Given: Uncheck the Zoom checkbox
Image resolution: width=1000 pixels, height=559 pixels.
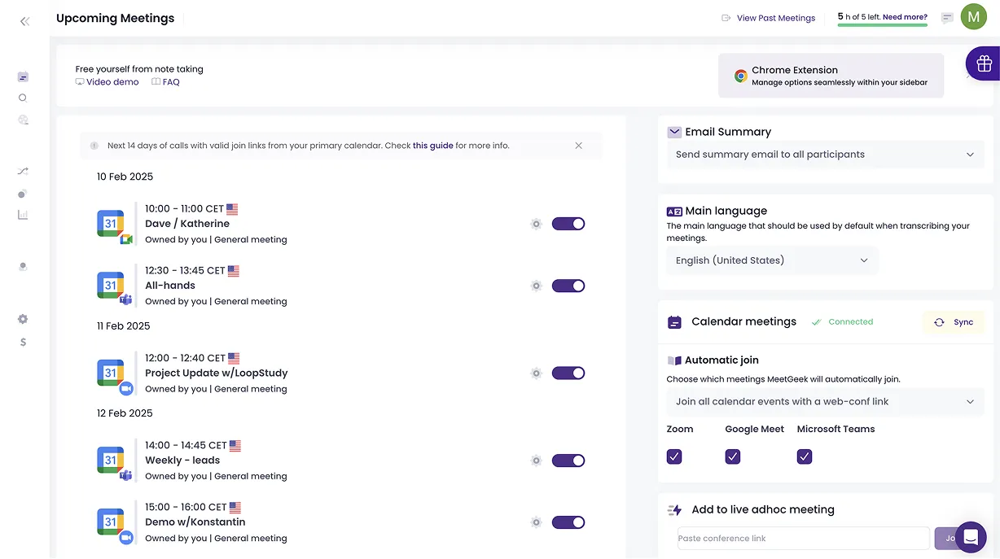Looking at the screenshot, I should tap(674, 456).
